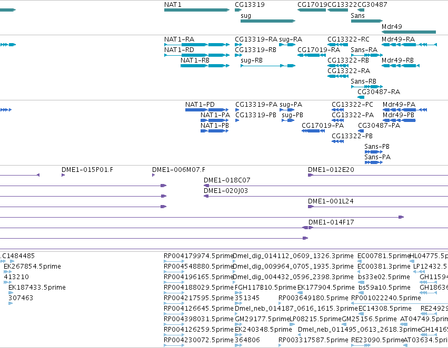The image size is (448, 348).
Task: Click the DME1-006M07.F label
Action: click(178, 170)
